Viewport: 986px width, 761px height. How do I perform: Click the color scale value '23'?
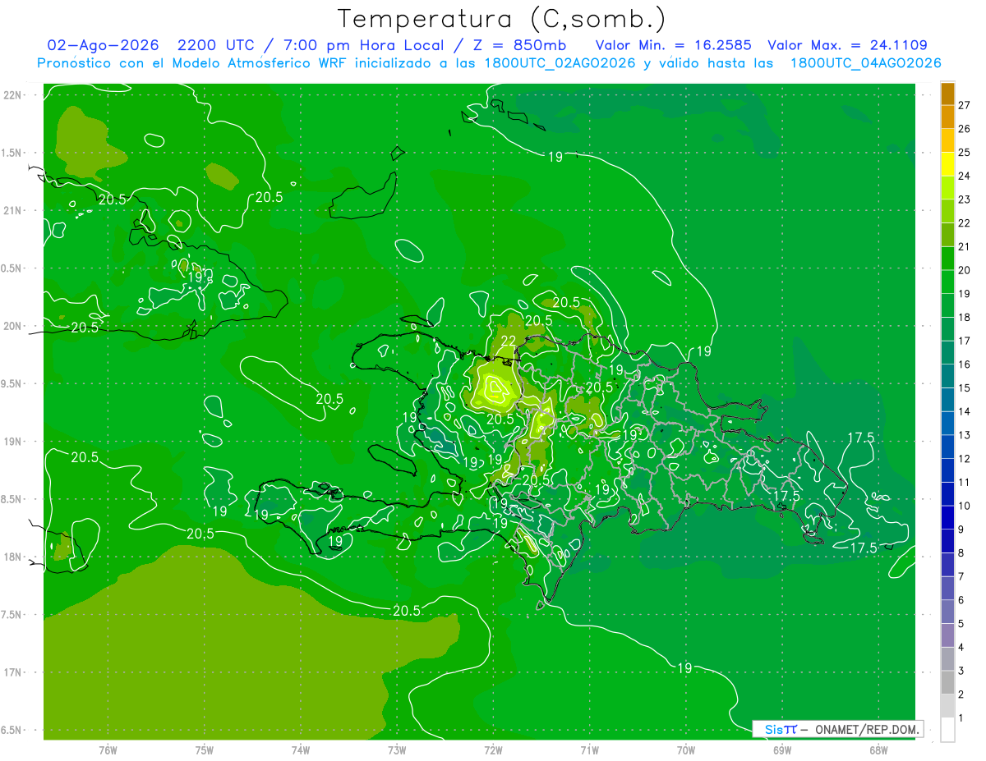point(964,199)
